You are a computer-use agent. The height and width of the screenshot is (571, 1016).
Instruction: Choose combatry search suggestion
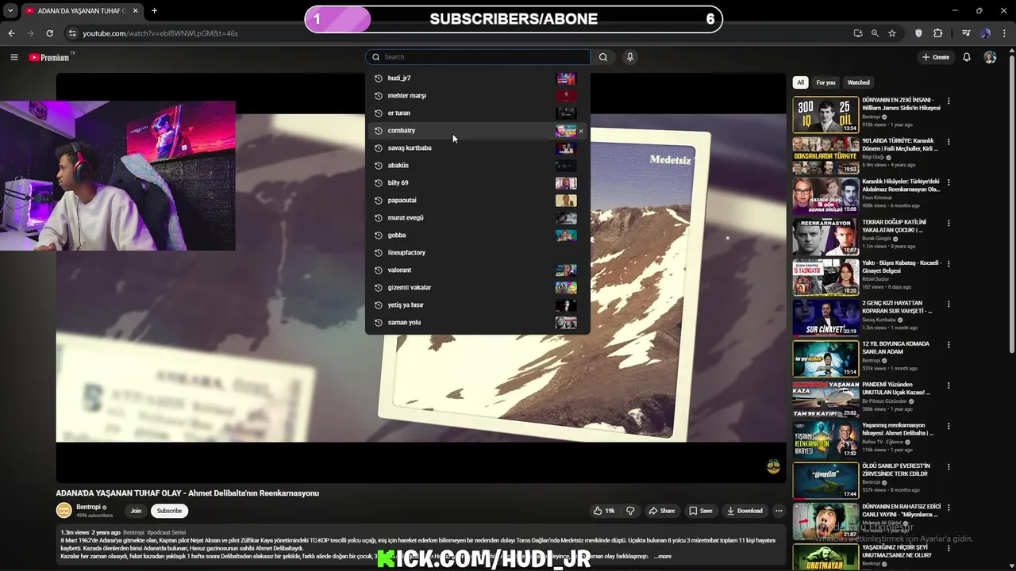(478, 130)
